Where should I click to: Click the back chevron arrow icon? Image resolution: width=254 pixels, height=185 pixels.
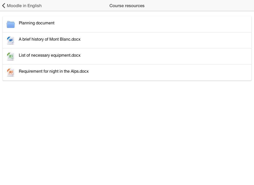click(x=4, y=6)
